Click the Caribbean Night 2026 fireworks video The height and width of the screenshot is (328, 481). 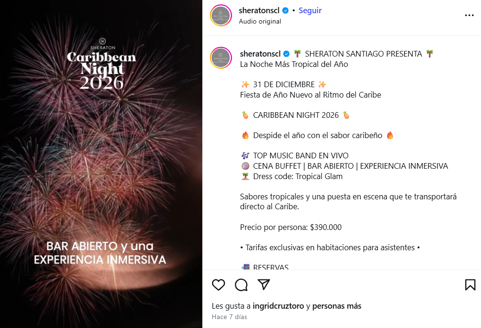tap(101, 164)
